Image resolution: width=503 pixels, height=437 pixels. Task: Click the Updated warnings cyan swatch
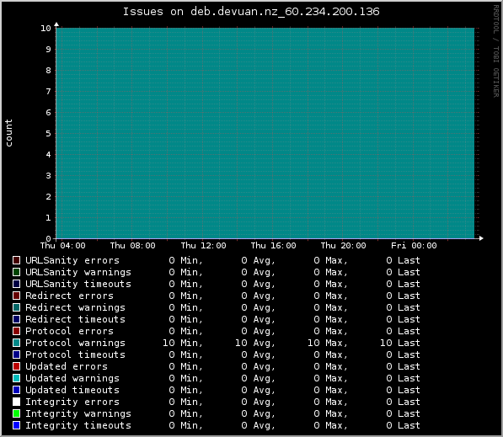coord(16,378)
